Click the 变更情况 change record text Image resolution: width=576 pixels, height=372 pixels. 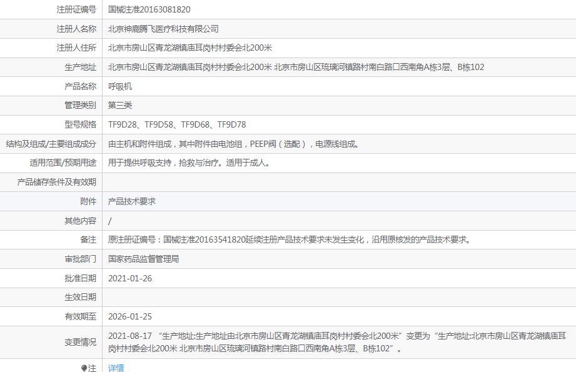coord(337,342)
